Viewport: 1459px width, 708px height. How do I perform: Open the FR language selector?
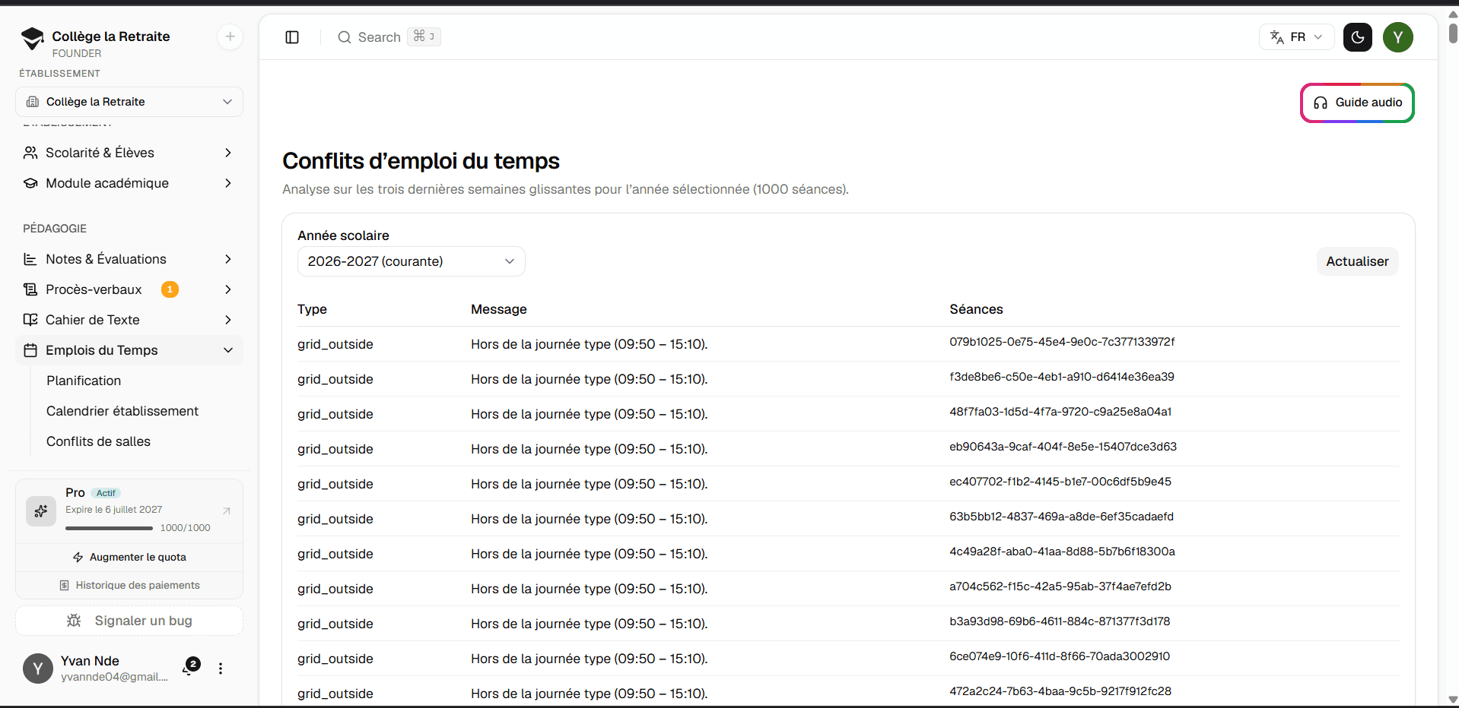coord(1296,37)
